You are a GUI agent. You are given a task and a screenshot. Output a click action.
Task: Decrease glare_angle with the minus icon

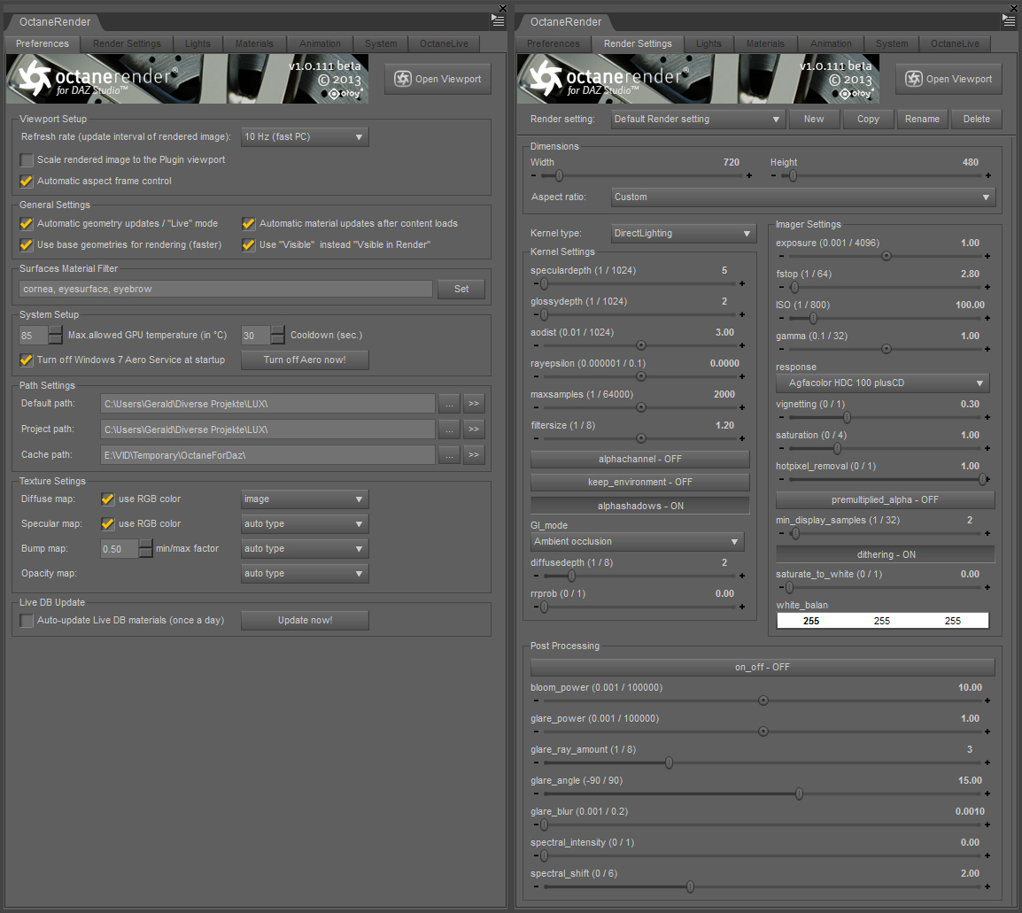coord(536,793)
